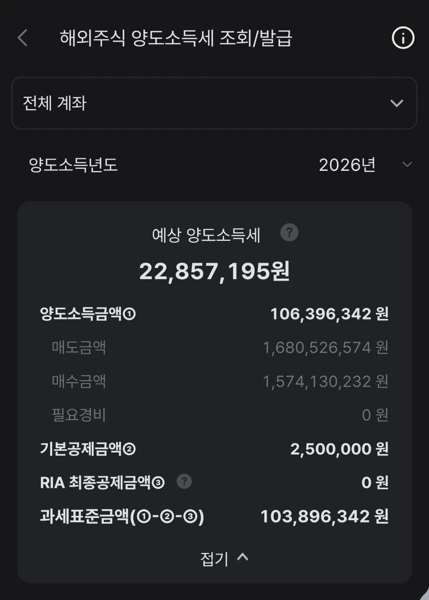Viewport: 429px width, 600px height.
Task: Click the chevron in 전체 계좌 box
Action: (x=396, y=103)
